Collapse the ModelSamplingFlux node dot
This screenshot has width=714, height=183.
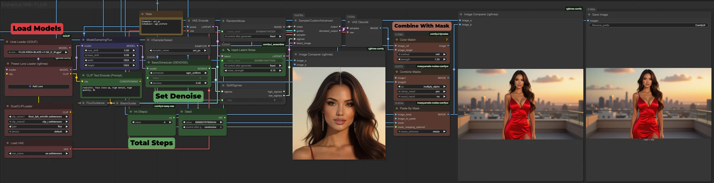tap(83, 40)
